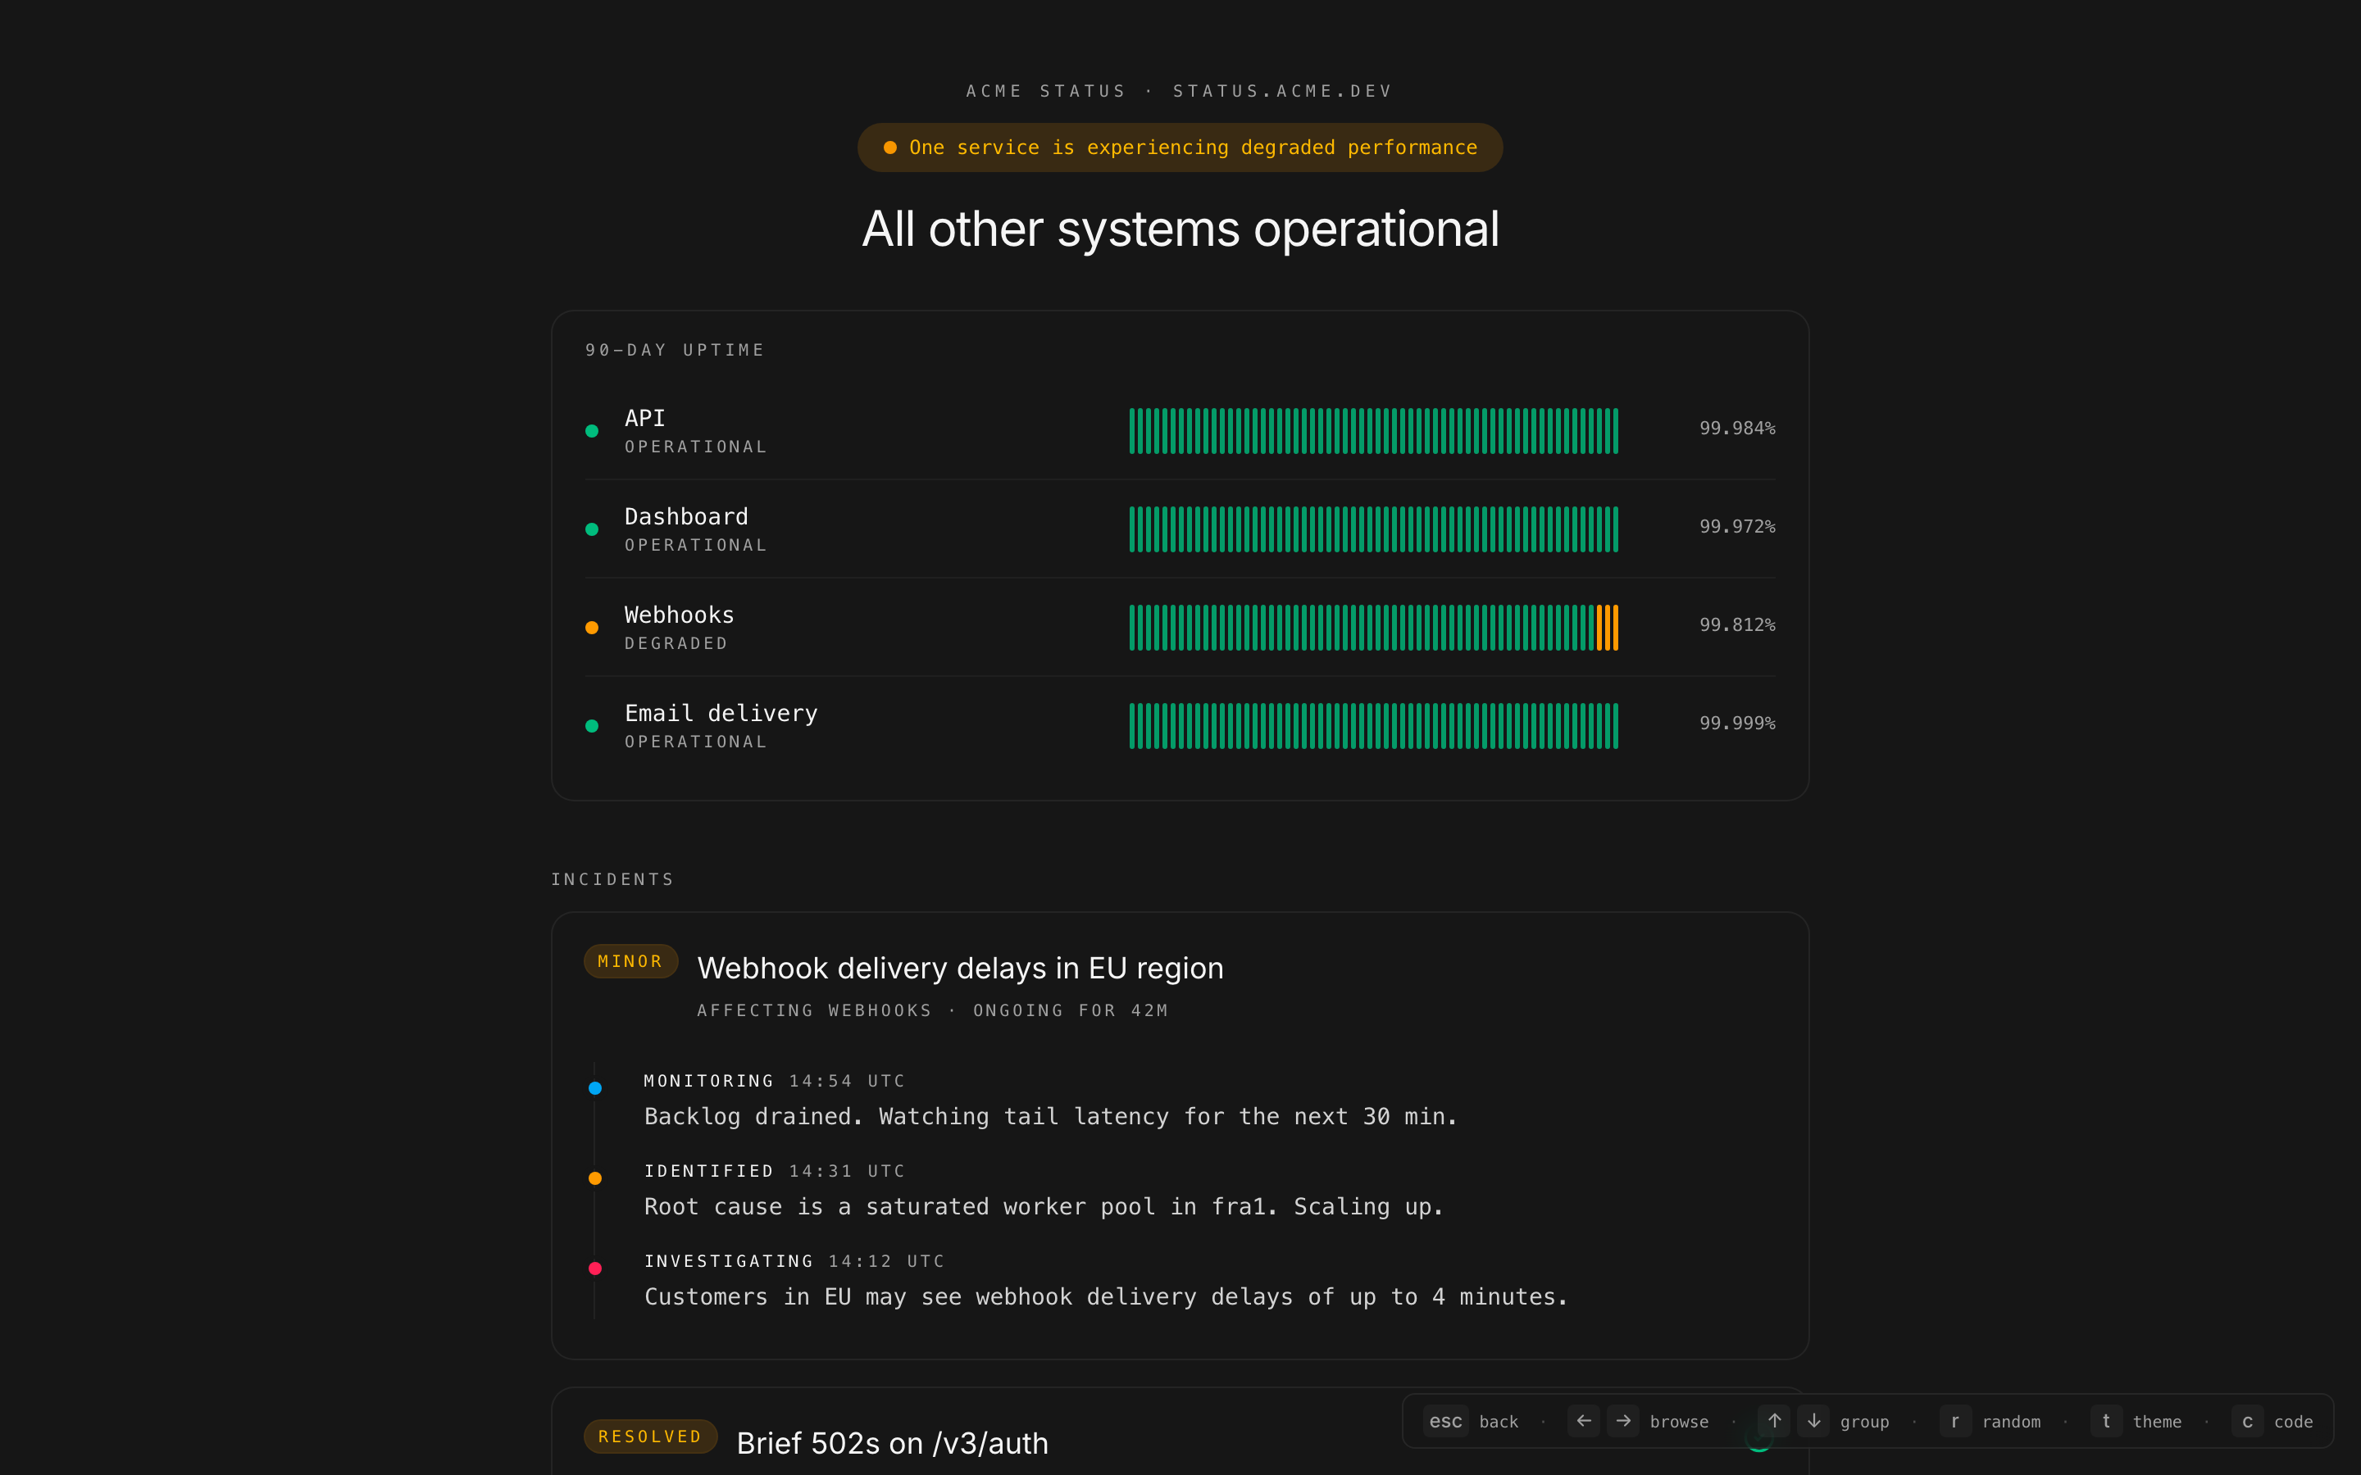Screen dimensions: 2361x1475
Task: Click the c code key
Action: click(x=2247, y=1422)
